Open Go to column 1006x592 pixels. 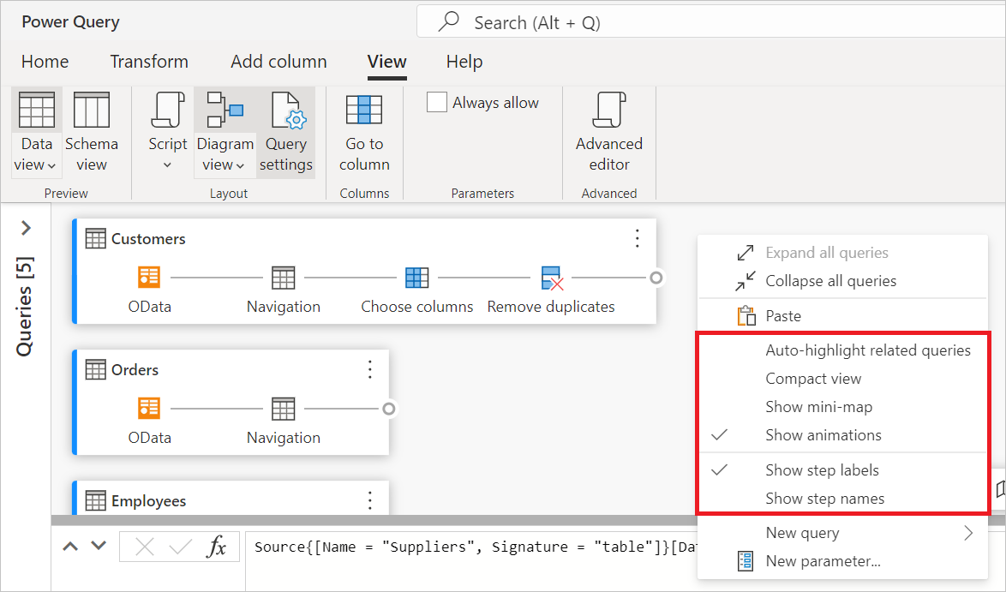click(x=364, y=132)
